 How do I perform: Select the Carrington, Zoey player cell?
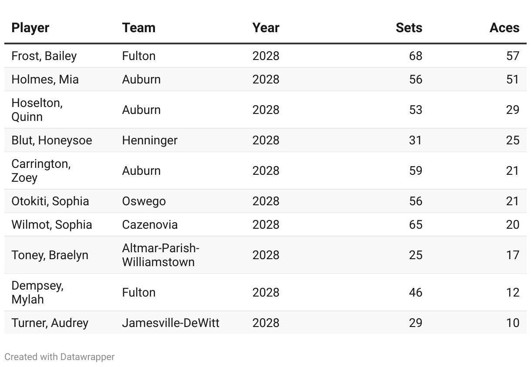[41, 171]
